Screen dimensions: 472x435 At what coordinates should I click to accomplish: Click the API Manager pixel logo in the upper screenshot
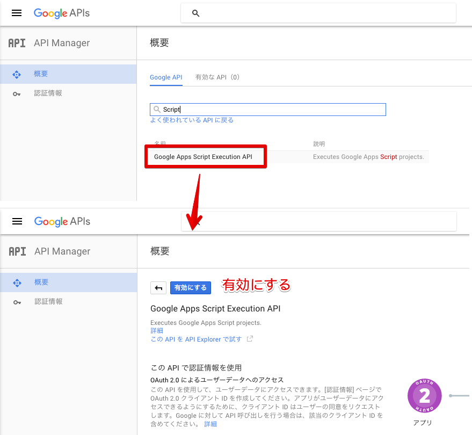point(17,43)
